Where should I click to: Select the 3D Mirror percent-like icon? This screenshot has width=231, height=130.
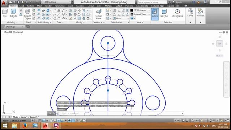pos(70,10)
